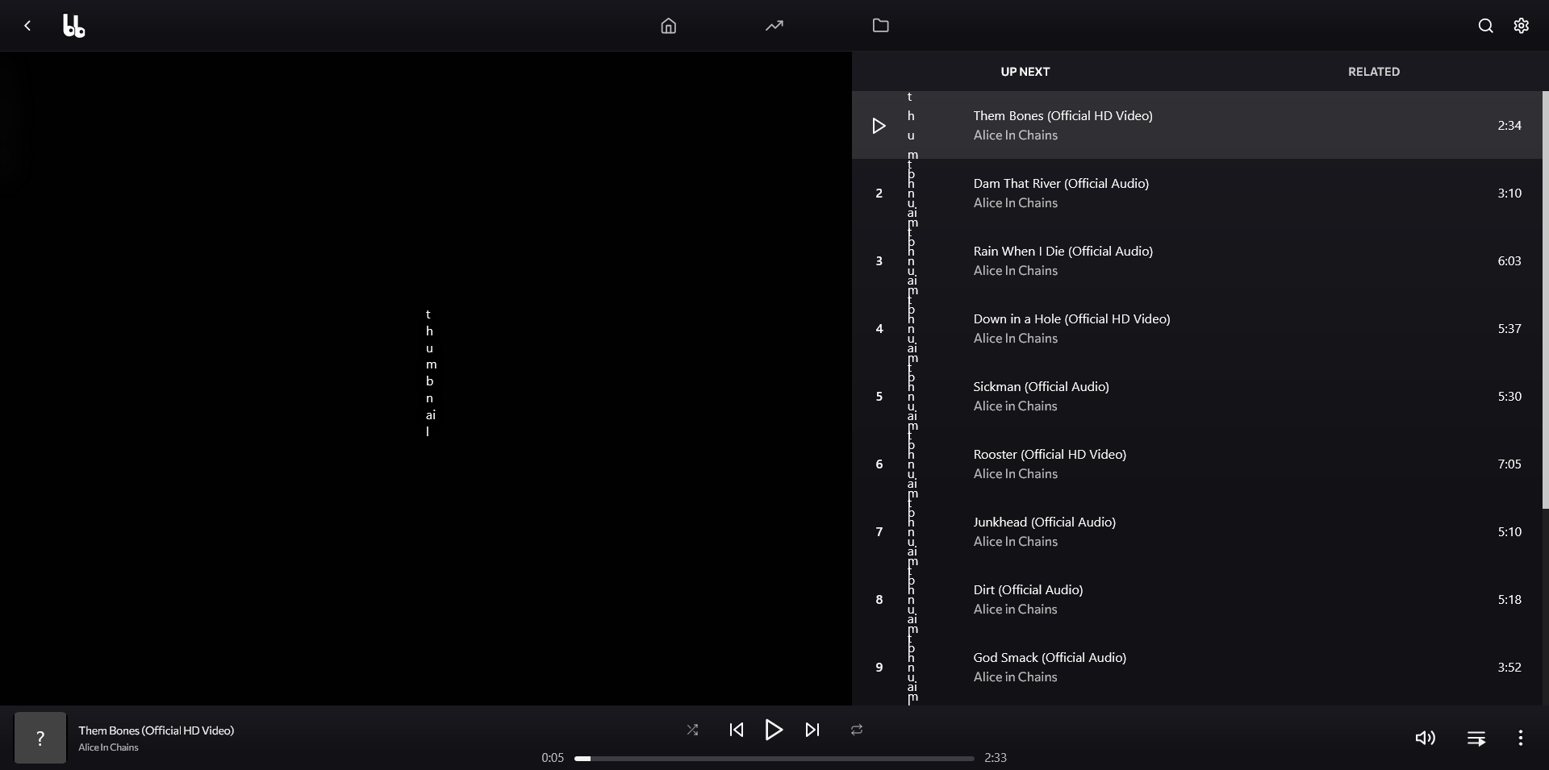Select Them Bones title in the queue
This screenshot has width=1549, height=770.
[1063, 116]
